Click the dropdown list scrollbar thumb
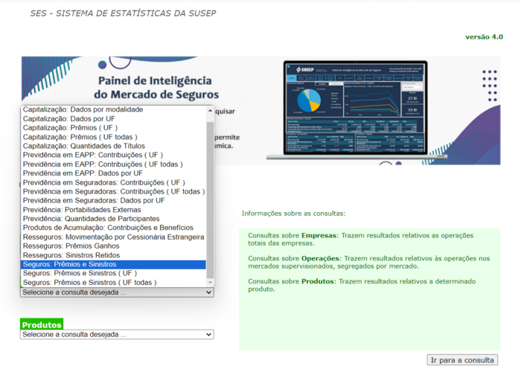The height and width of the screenshot is (378, 521). tap(210, 200)
